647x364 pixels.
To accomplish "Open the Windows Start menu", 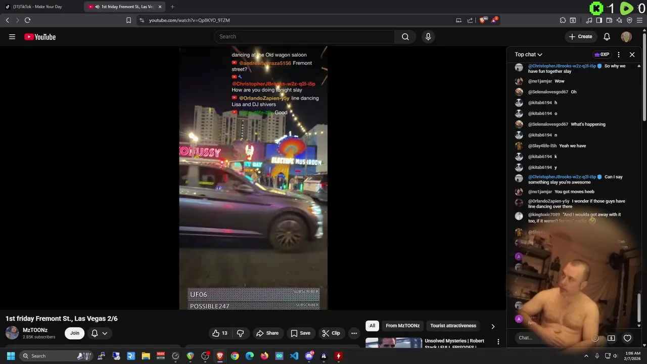I will (11, 356).
